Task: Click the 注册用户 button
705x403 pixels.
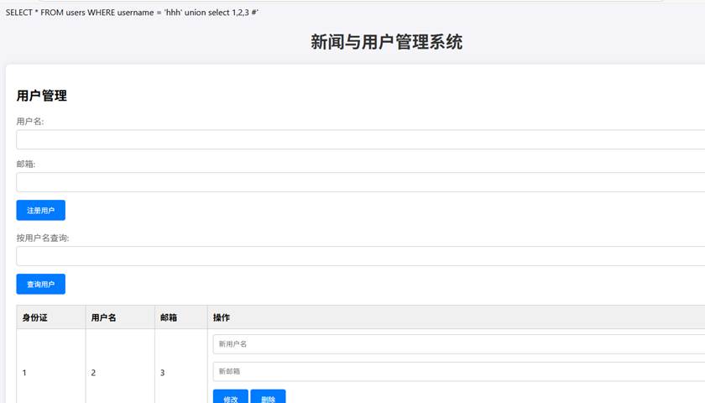Action: (x=41, y=210)
